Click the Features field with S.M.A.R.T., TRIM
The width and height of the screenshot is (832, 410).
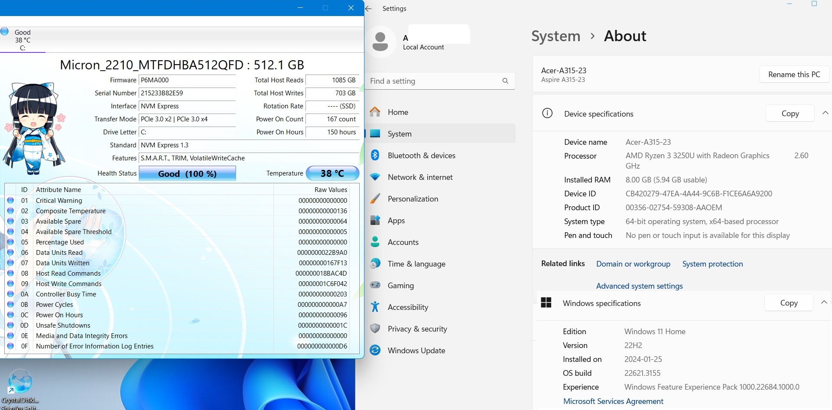(249, 158)
